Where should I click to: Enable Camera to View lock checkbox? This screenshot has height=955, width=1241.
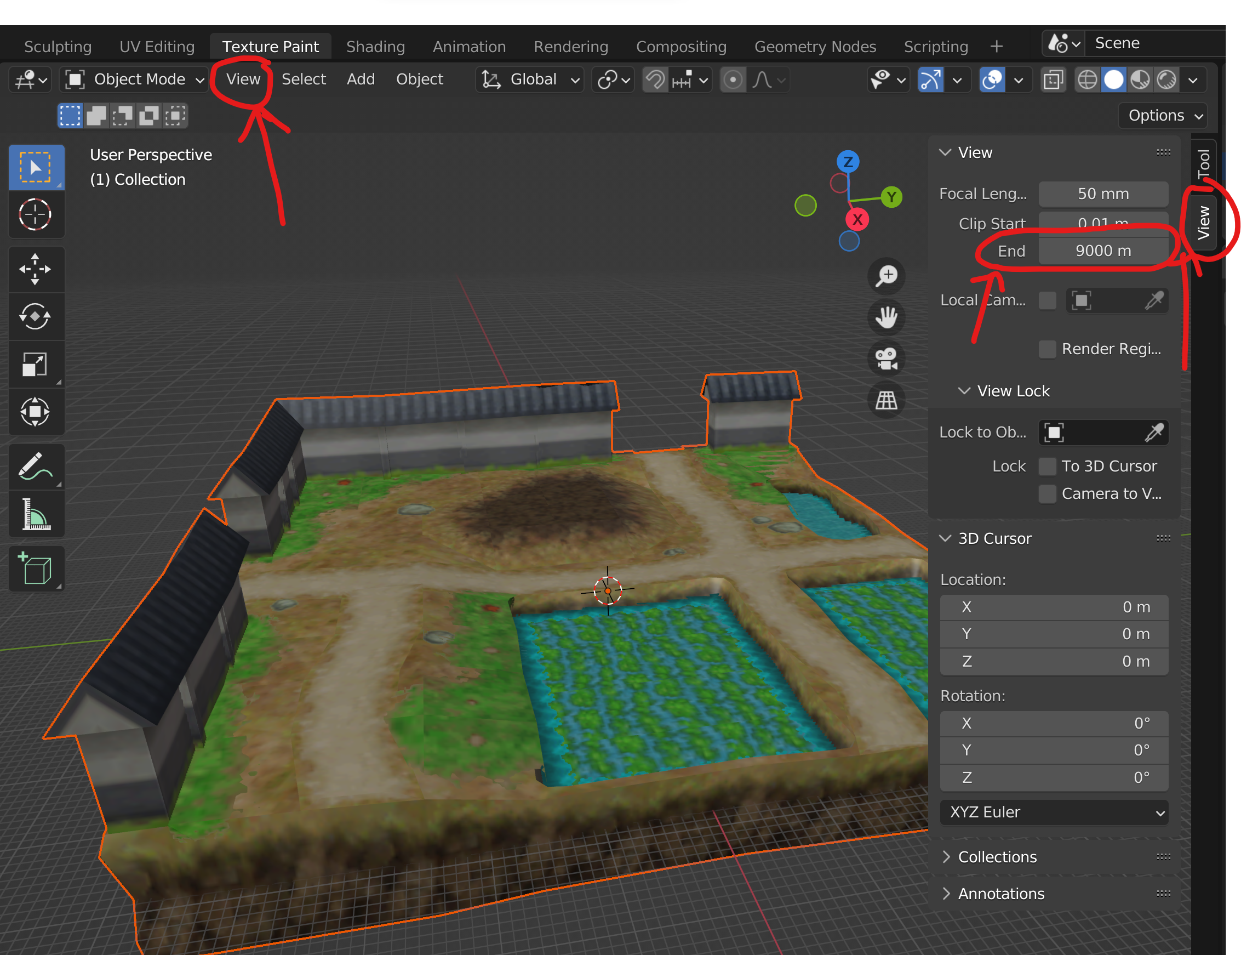point(1046,493)
